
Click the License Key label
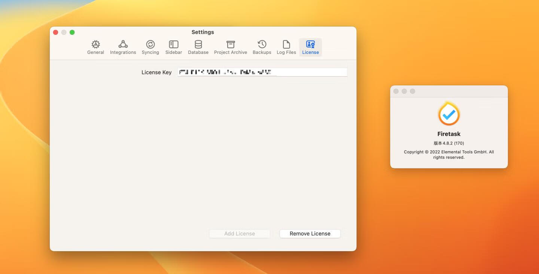click(156, 72)
